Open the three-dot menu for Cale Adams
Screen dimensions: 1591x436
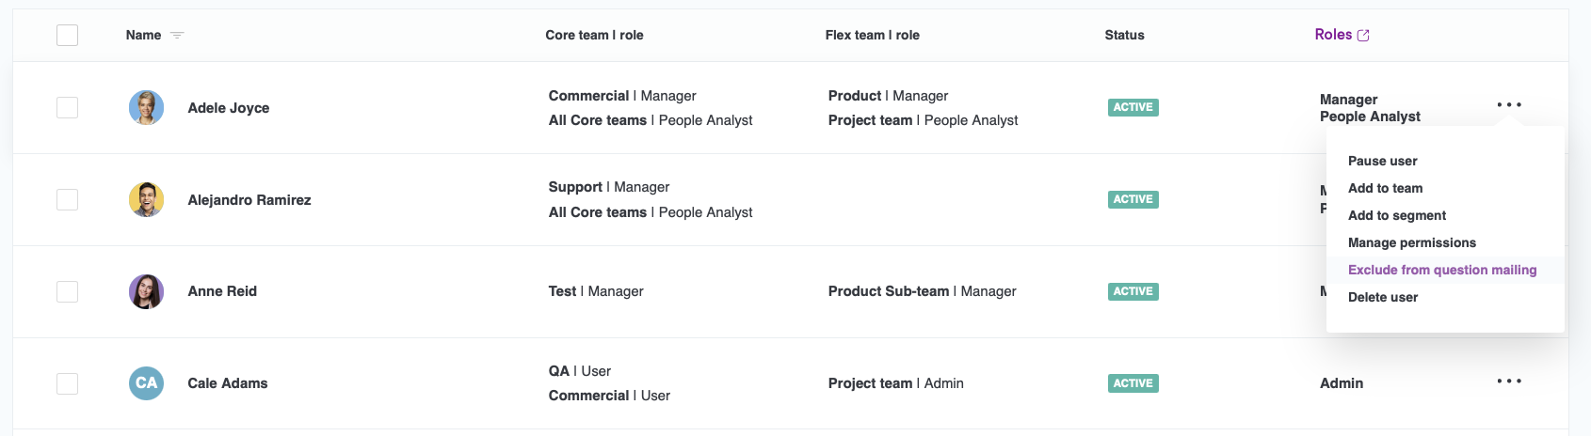1509,381
